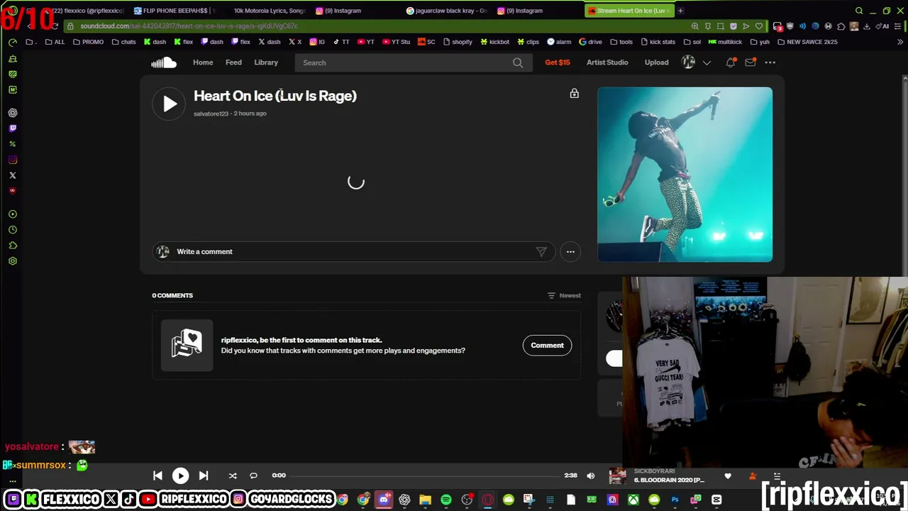Click the private lock icon beside track title
908x511 pixels.
point(575,93)
